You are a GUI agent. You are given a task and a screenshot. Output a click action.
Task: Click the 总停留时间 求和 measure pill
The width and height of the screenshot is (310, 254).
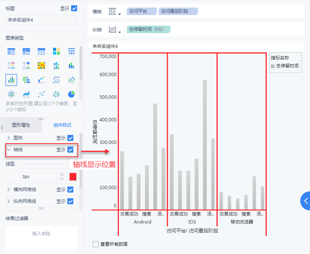(x=149, y=29)
